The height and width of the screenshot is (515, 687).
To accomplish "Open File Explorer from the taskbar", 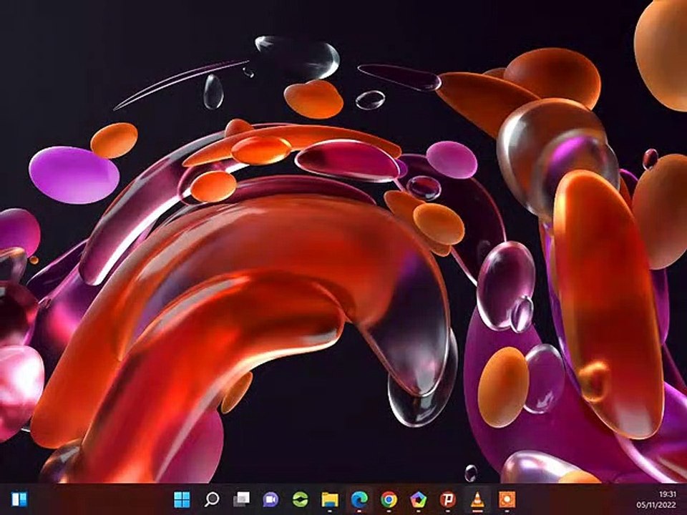I will [329, 499].
